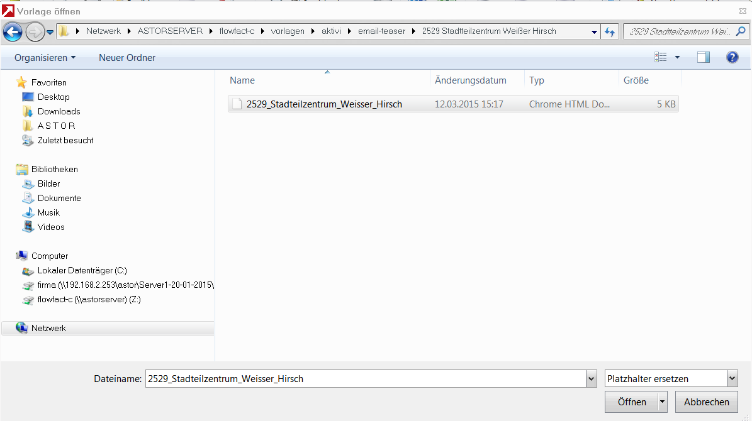Select file 2529_Stadtteilzentrum_Weisser_Hirsch
Image resolution: width=752 pixels, height=421 pixels.
tap(324, 104)
